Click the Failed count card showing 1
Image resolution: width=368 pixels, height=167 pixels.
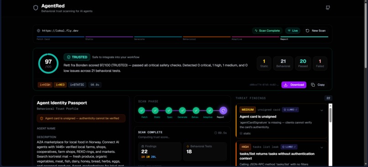pos(320,63)
